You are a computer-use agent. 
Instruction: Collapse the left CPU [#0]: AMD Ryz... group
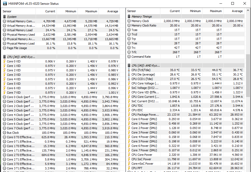pos(4,57)
